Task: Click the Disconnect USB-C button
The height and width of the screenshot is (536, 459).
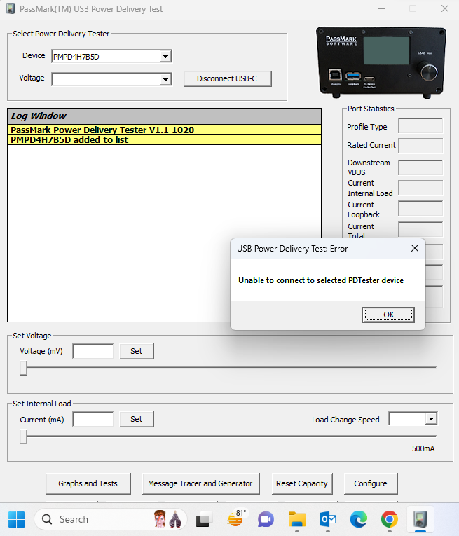Action: click(227, 78)
